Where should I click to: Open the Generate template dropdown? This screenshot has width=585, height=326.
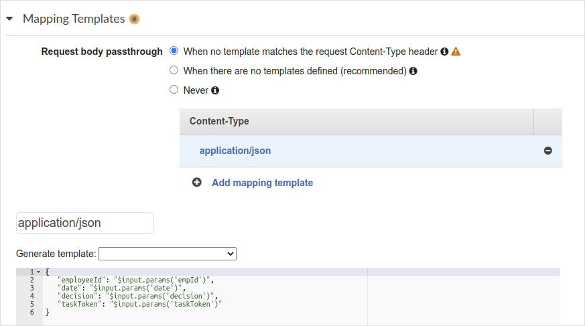168,254
